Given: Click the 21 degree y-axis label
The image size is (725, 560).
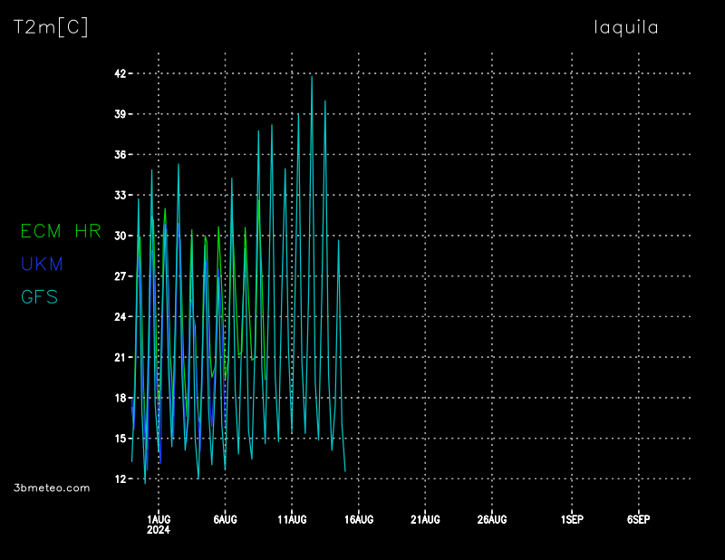Looking at the screenshot, I should pyautogui.click(x=119, y=357).
